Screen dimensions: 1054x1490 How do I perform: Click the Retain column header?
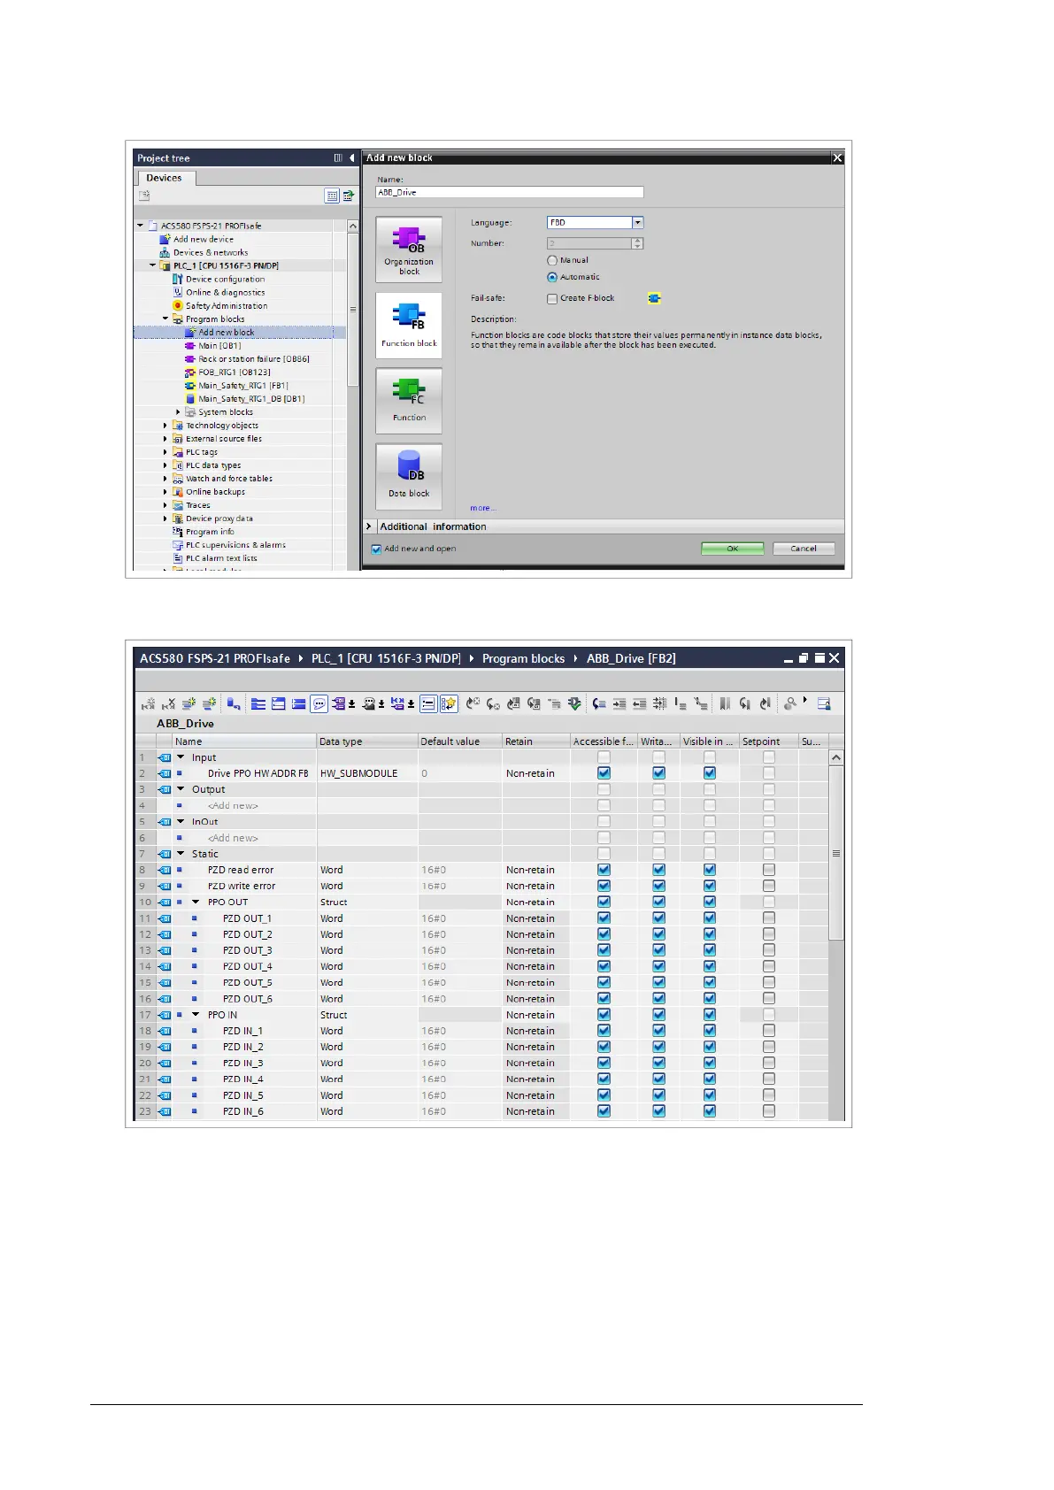click(536, 741)
